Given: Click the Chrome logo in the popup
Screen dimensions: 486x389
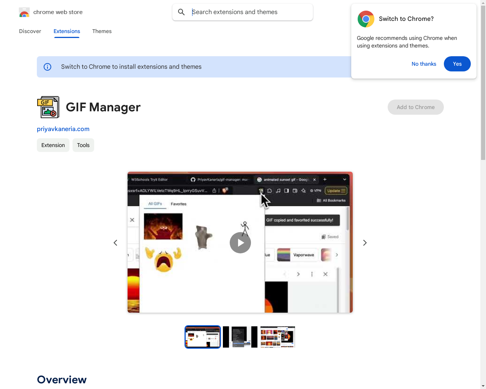Looking at the screenshot, I should click(x=366, y=19).
